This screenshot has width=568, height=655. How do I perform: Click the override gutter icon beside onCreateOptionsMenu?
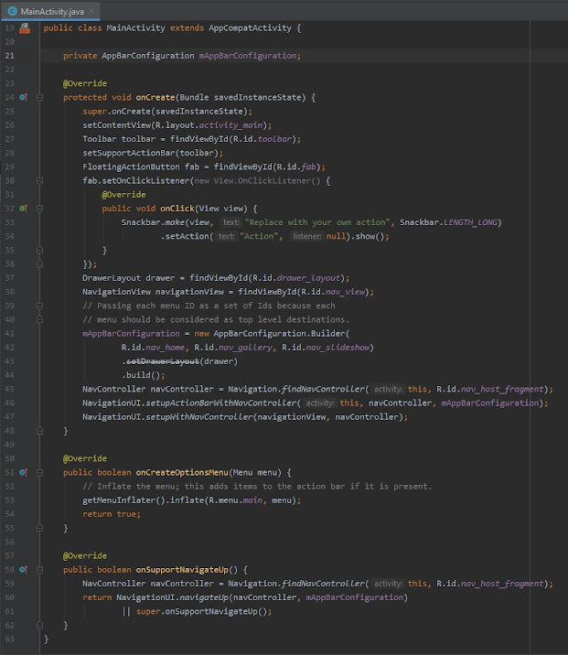(24, 472)
